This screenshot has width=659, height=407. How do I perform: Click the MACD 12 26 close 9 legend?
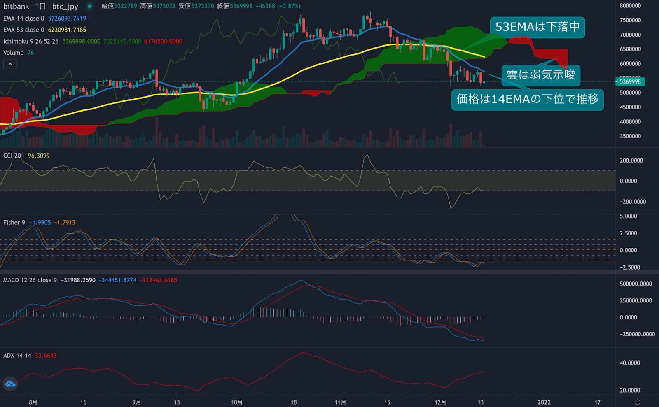click(30, 280)
